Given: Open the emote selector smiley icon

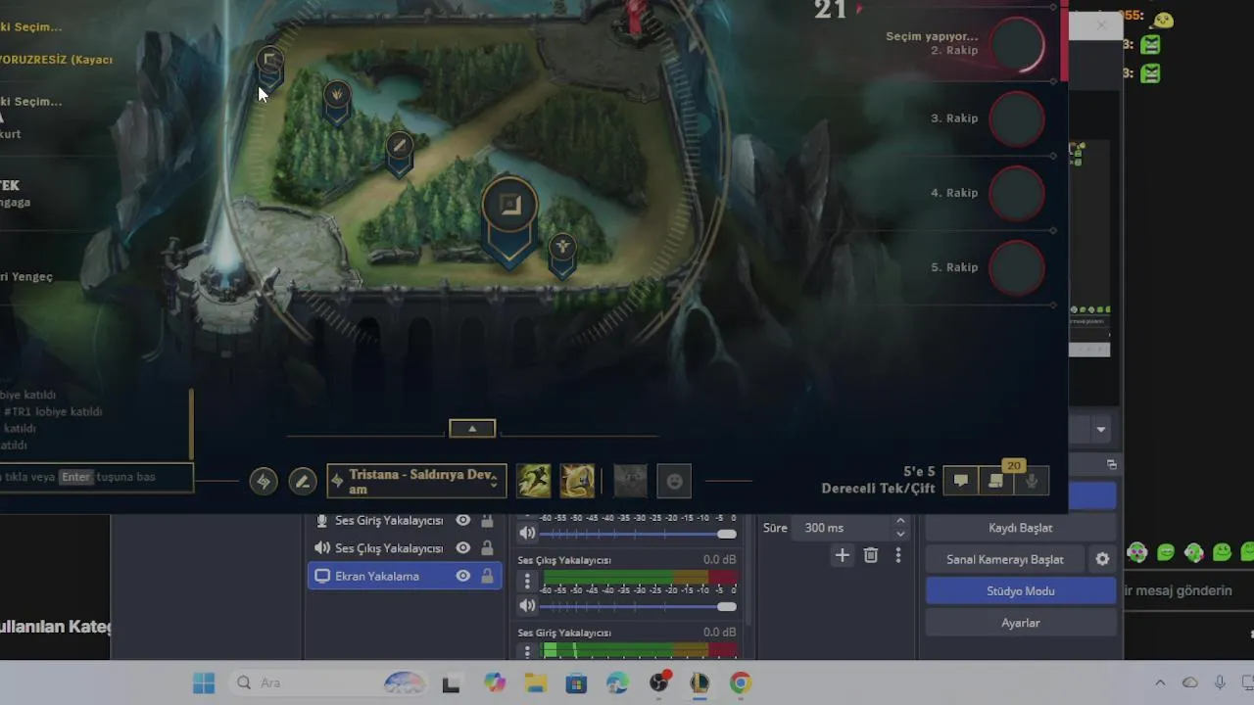Looking at the screenshot, I should 674,481.
